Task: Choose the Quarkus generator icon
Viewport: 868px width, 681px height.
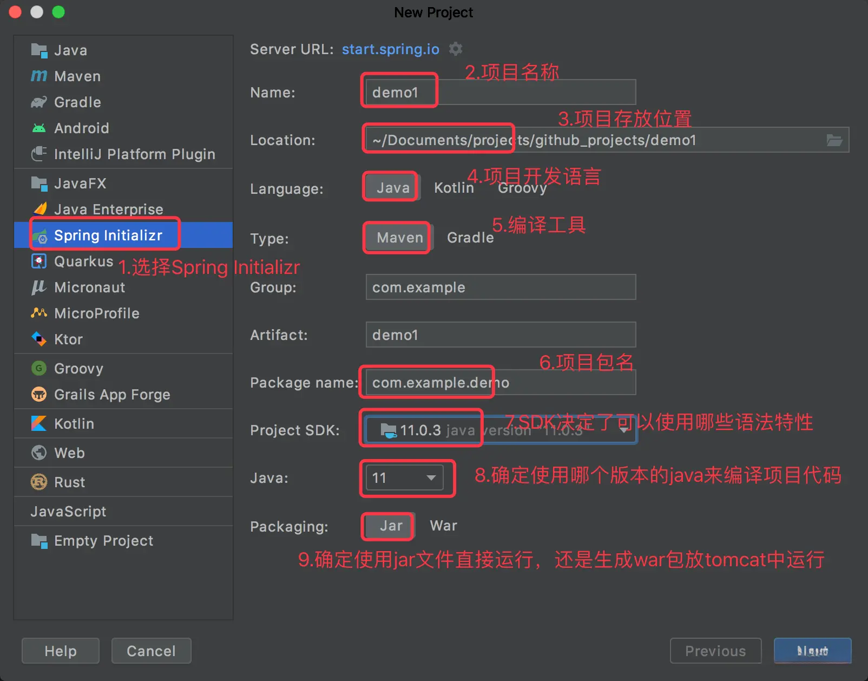Action: pyautogui.click(x=39, y=261)
